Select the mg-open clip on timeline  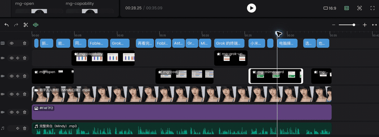(x=53, y=76)
